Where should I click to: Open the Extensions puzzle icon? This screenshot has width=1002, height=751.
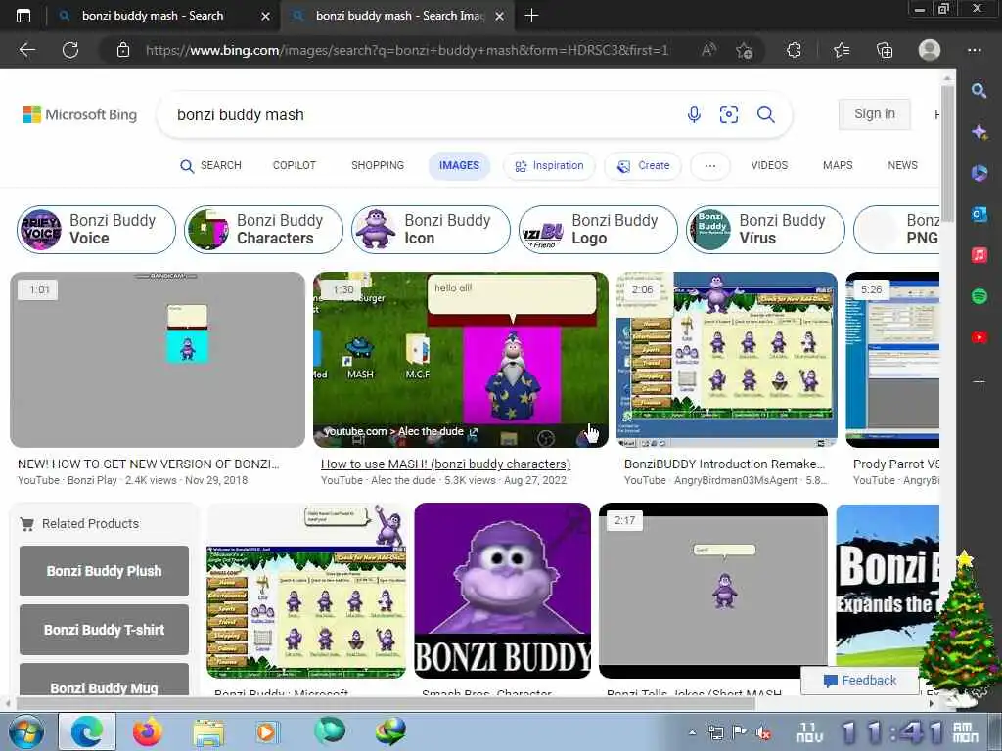[794, 50]
